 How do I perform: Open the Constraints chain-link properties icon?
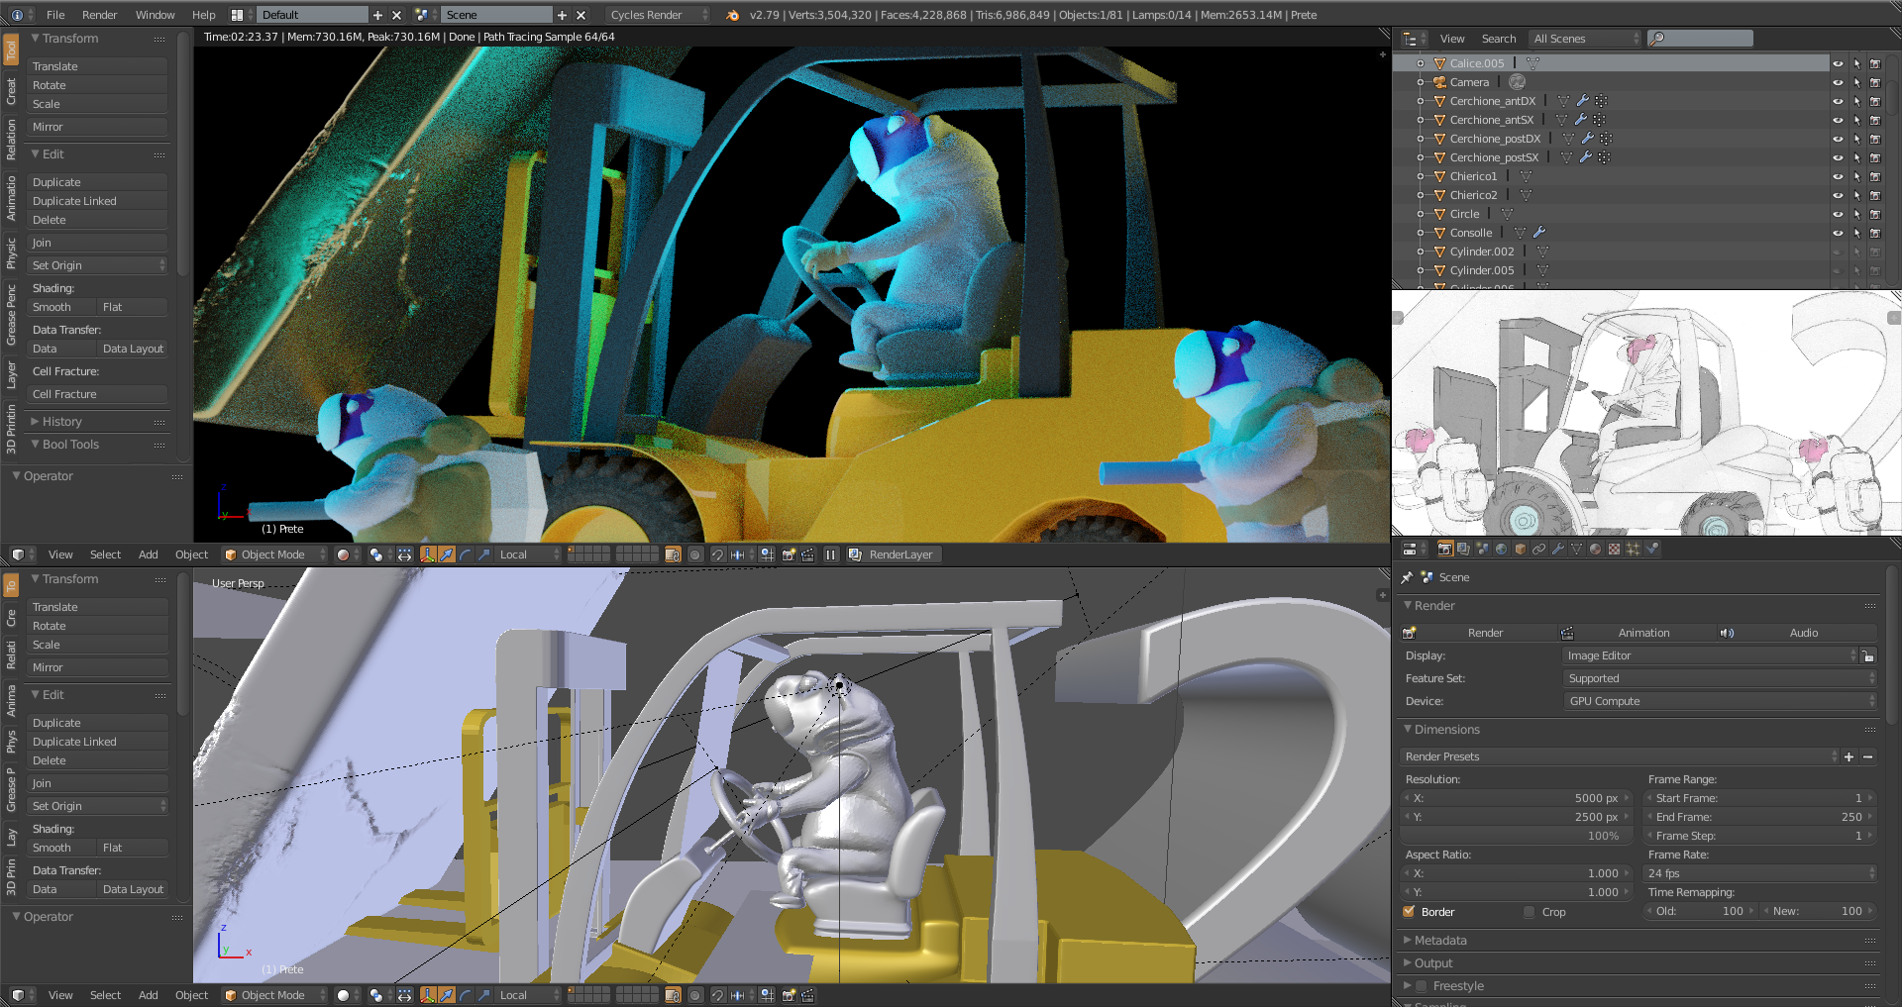(1539, 549)
